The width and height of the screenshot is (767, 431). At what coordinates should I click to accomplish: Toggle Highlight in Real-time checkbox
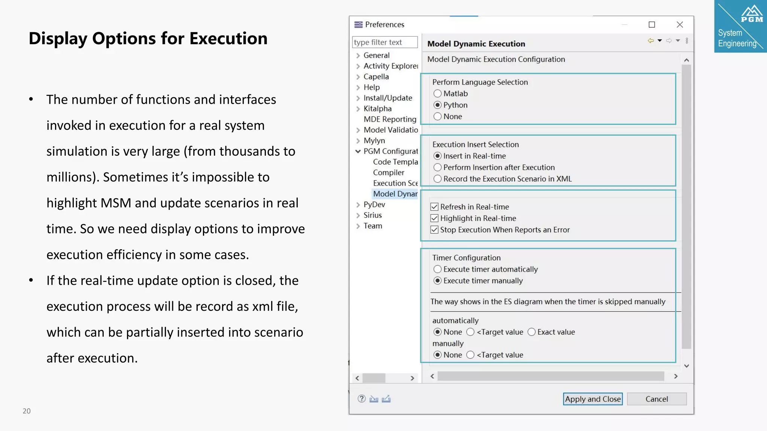coord(434,218)
